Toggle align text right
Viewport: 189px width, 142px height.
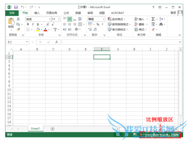(74, 24)
